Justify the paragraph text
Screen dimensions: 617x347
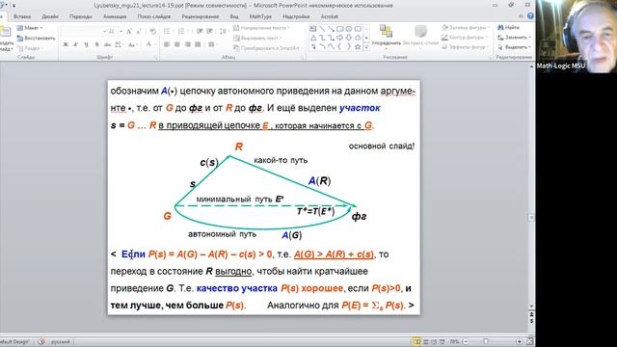[198, 45]
